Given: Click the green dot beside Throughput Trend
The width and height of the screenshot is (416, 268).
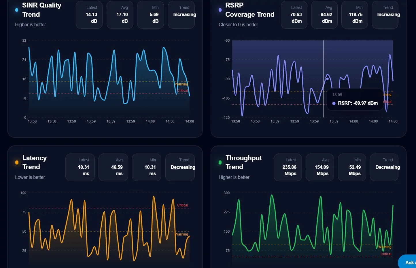Looking at the screenshot, I should [x=220, y=162].
